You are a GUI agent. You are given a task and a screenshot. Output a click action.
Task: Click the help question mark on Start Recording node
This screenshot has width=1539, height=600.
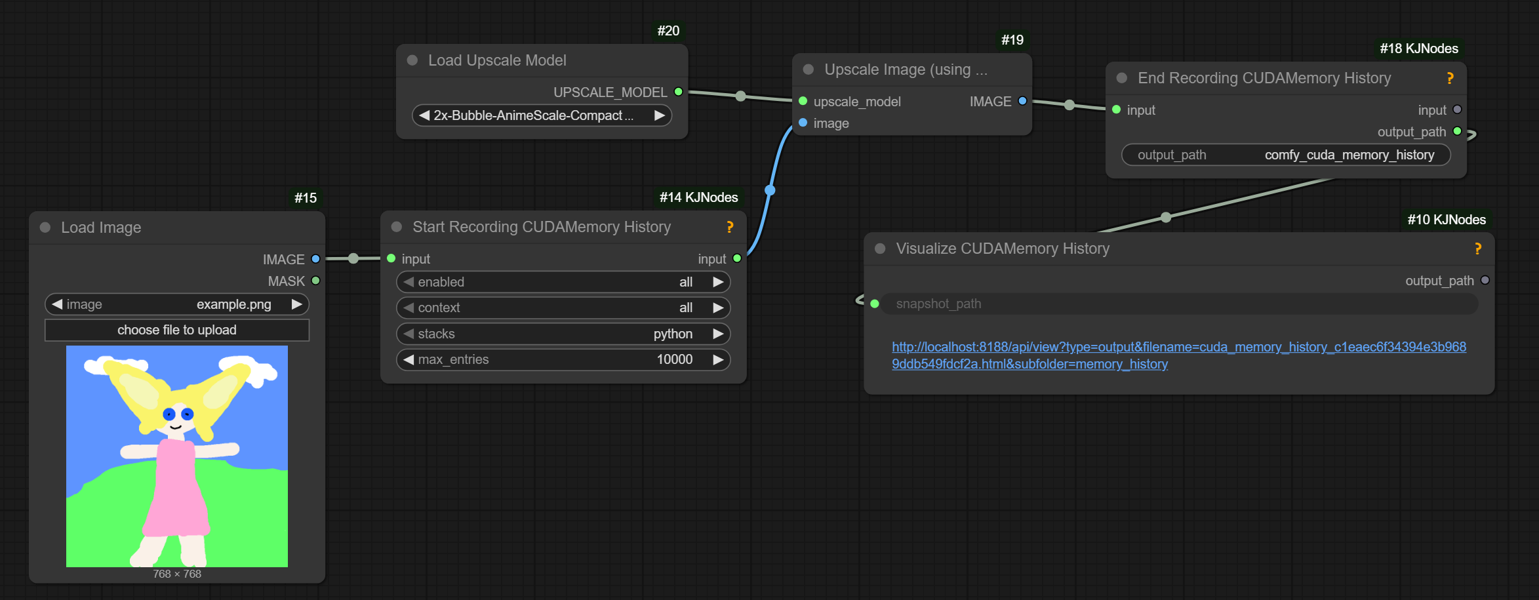(x=729, y=227)
